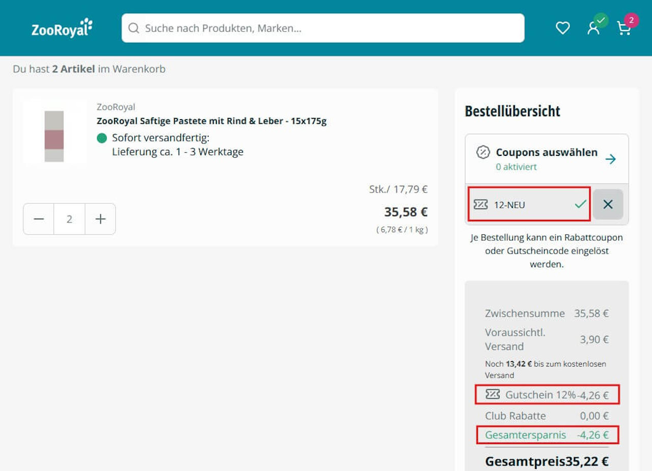Open the wishlist heart icon
Screen dimensions: 652x471
[562, 28]
